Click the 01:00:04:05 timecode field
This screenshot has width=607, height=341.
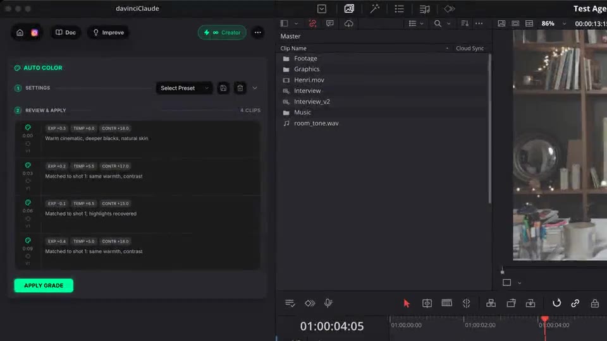click(332, 326)
